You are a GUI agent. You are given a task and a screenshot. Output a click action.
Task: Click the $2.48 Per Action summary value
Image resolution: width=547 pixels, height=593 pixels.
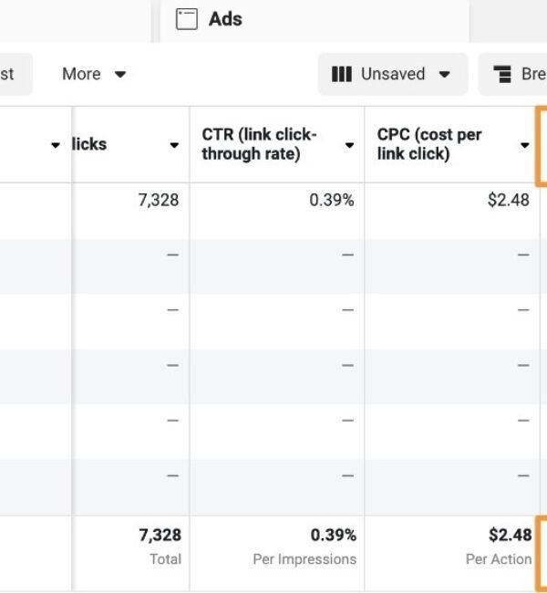509,536
